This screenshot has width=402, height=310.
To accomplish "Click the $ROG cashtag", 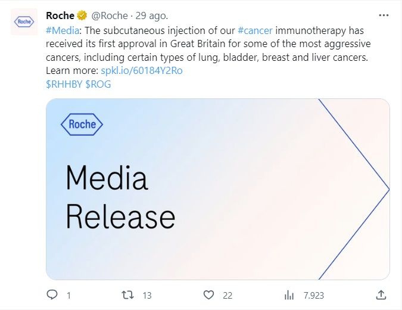I will pyautogui.click(x=98, y=84).
